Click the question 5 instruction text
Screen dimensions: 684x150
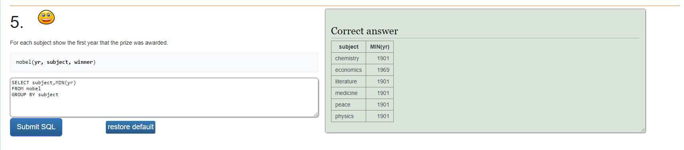(x=89, y=43)
